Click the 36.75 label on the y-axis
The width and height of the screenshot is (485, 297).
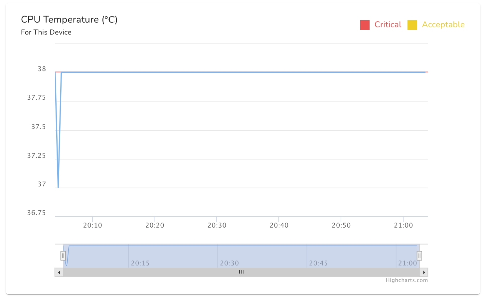pyautogui.click(x=36, y=213)
